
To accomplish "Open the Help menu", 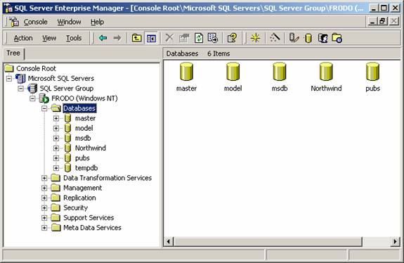I will coord(97,22).
